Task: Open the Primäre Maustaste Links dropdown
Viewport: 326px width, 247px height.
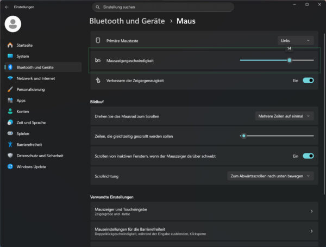Action: click(296, 41)
